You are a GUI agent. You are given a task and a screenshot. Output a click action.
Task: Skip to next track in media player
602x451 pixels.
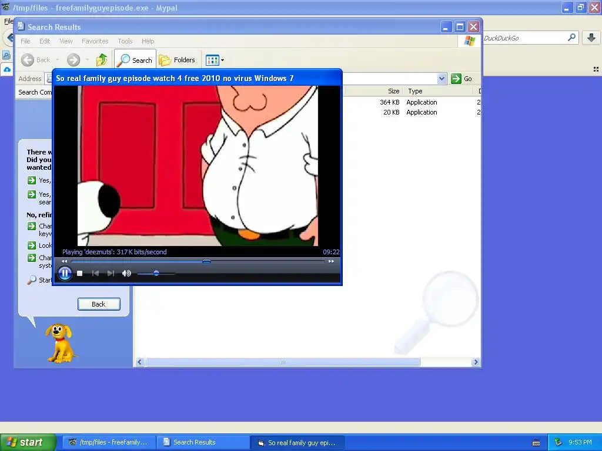click(x=111, y=274)
